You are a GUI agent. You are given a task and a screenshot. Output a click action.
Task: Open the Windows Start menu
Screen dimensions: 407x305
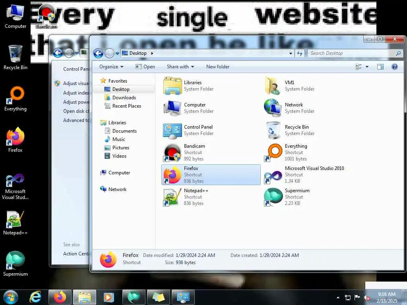10,297
